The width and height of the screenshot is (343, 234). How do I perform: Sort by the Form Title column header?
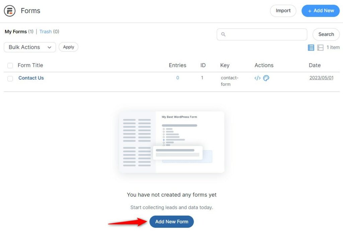[30, 65]
